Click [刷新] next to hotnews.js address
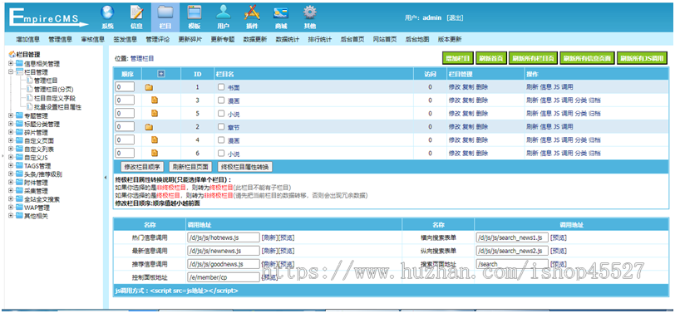This screenshot has width=675, height=313. click(269, 237)
